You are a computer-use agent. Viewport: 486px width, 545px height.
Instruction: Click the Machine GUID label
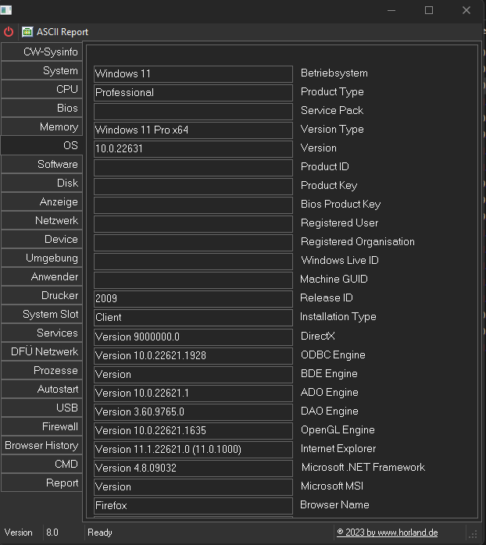click(x=334, y=279)
